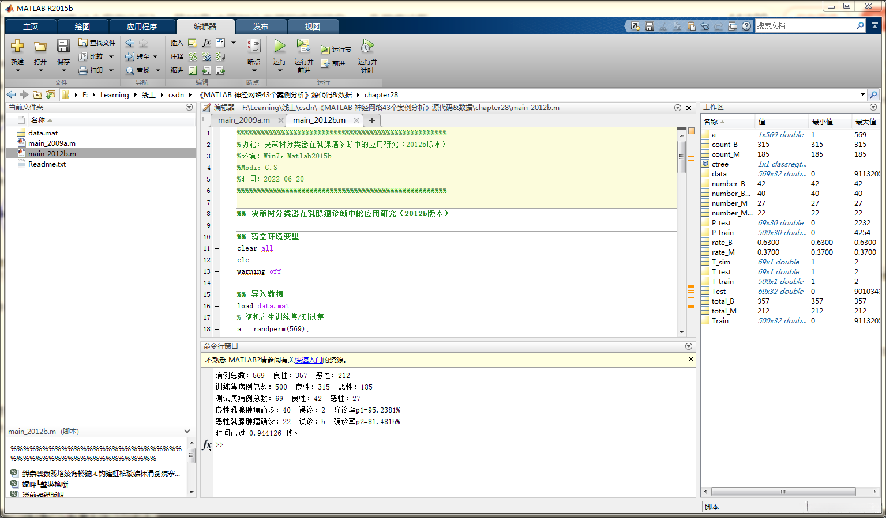Click the Find Files (查找文件) icon

[x=84, y=43]
